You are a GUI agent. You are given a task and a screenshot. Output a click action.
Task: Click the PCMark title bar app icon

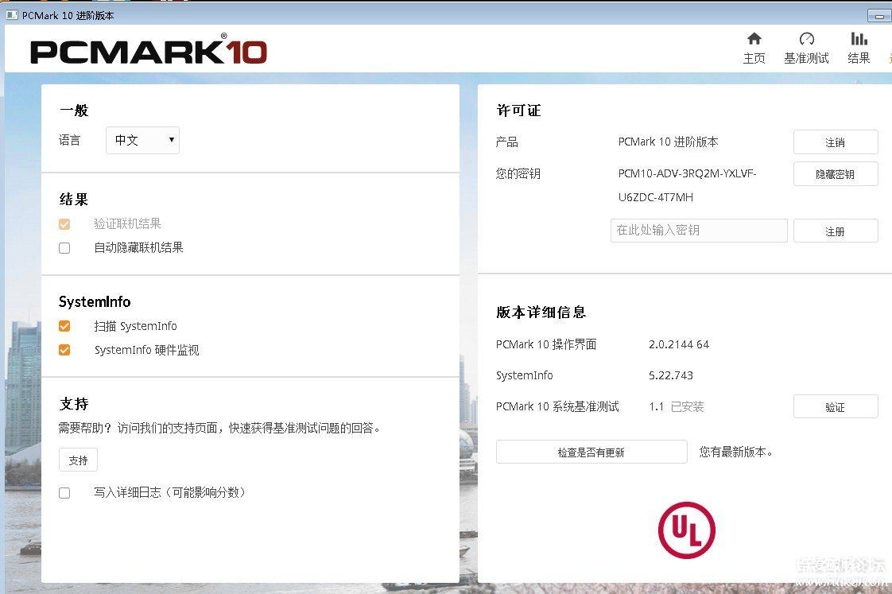tap(12, 15)
